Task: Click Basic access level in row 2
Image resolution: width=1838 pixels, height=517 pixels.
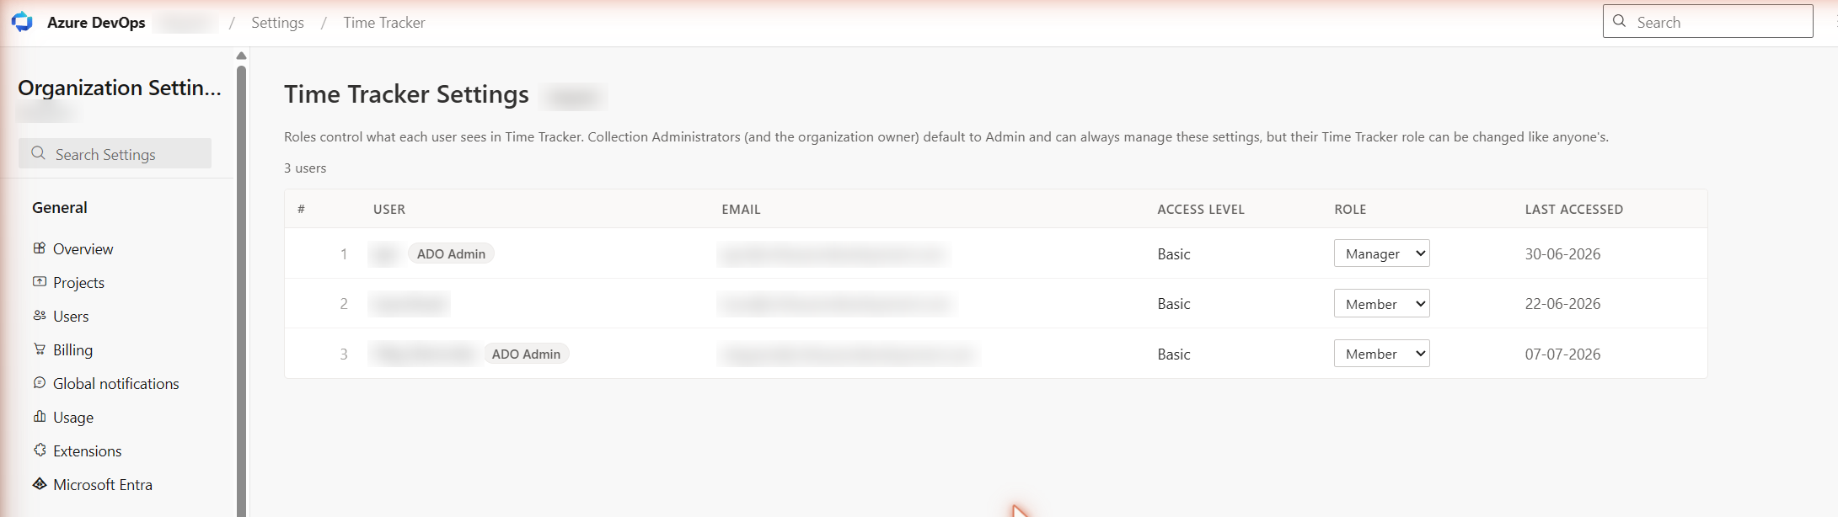Action: point(1174,304)
